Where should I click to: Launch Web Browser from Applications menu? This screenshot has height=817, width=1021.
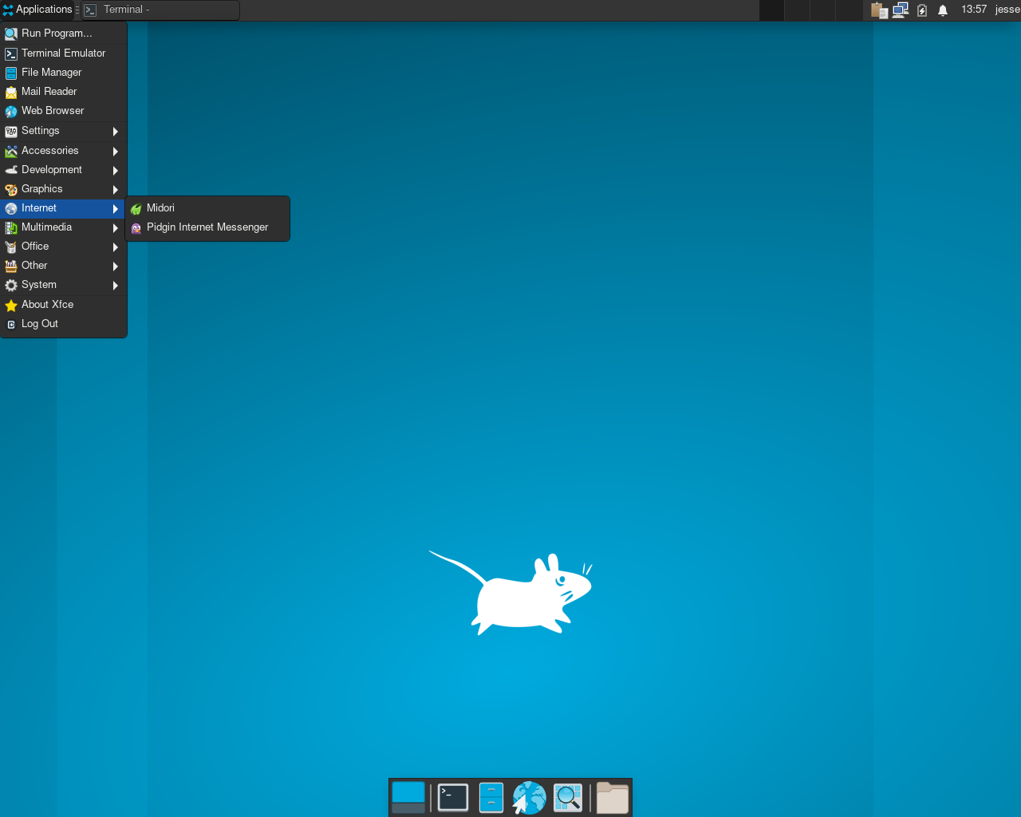coord(63,111)
